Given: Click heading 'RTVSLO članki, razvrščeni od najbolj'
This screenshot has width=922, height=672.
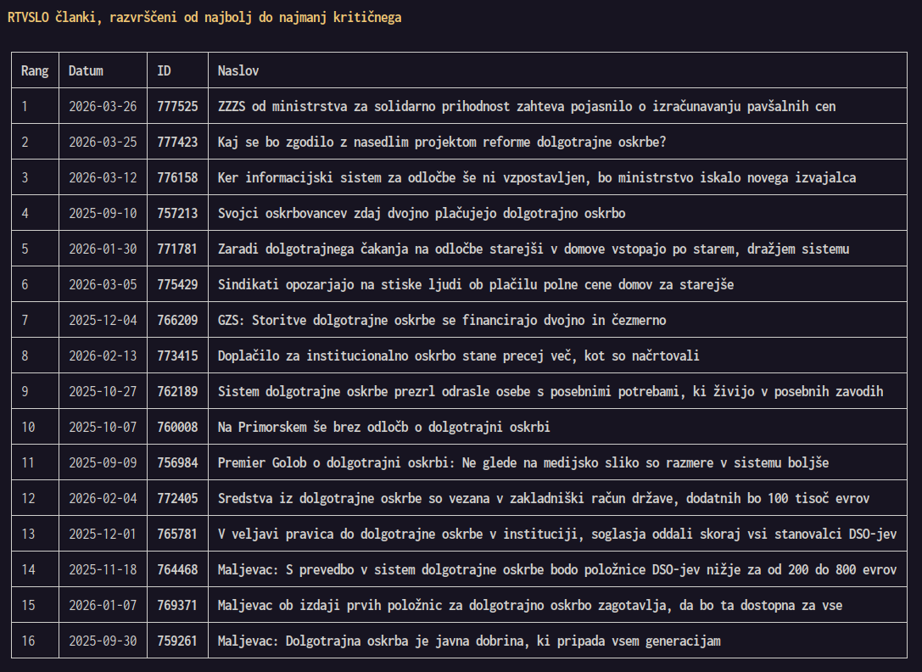Looking at the screenshot, I should 130,18.
